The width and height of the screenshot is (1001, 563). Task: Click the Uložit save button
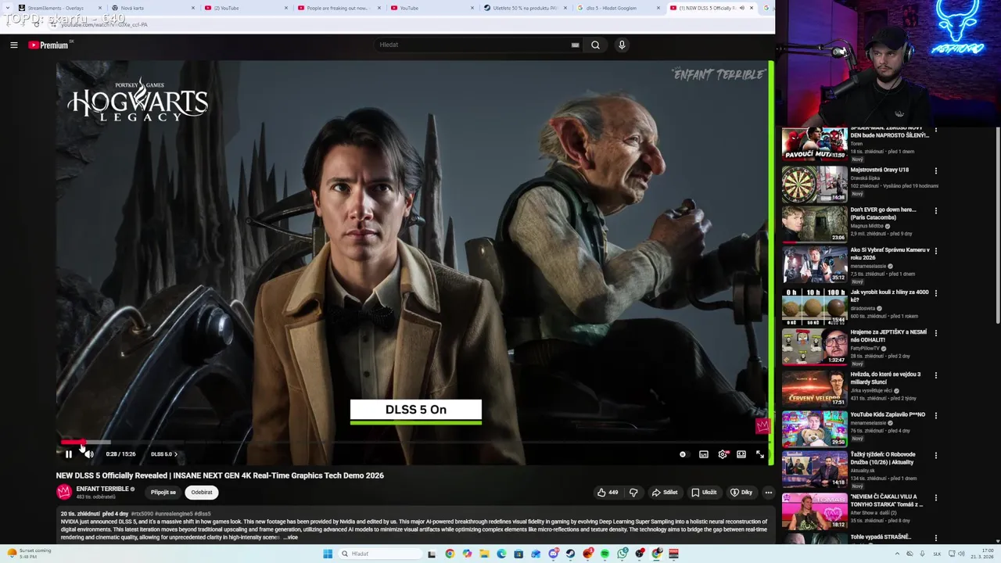pyautogui.click(x=704, y=493)
